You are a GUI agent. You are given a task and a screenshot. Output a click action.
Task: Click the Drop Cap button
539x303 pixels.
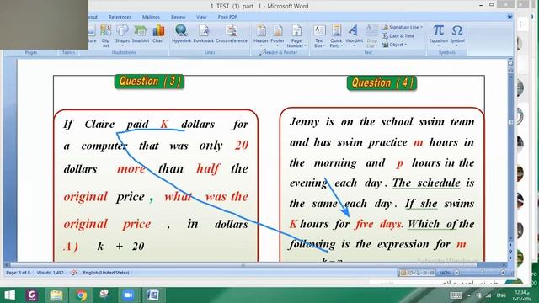click(x=371, y=36)
